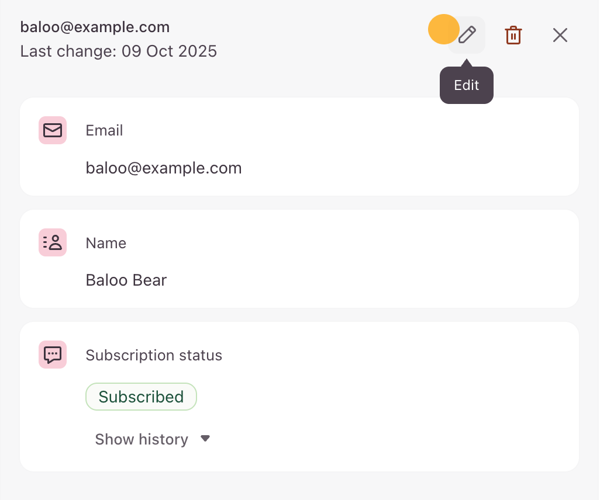Click the green Subscribed badge
The image size is (600, 500).
click(141, 397)
